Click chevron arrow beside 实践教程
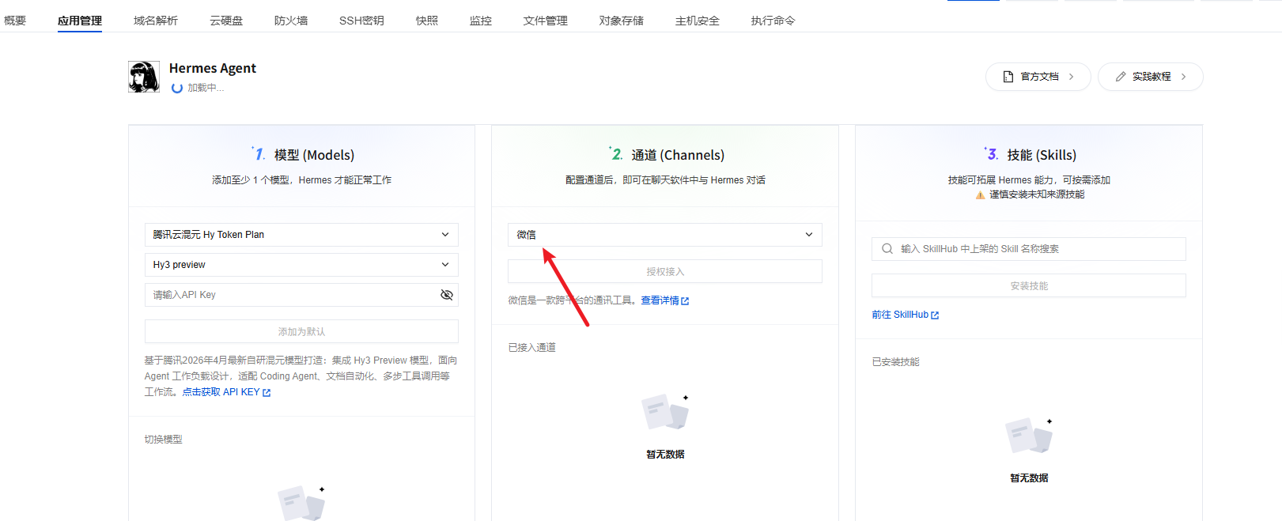1282x521 pixels. 1184,77
